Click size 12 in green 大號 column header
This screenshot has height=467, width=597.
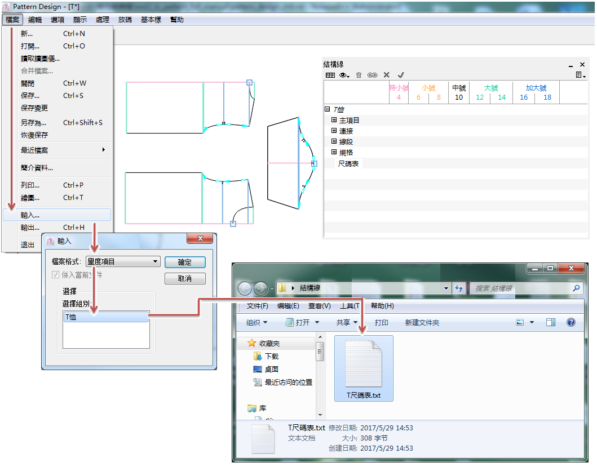click(480, 97)
